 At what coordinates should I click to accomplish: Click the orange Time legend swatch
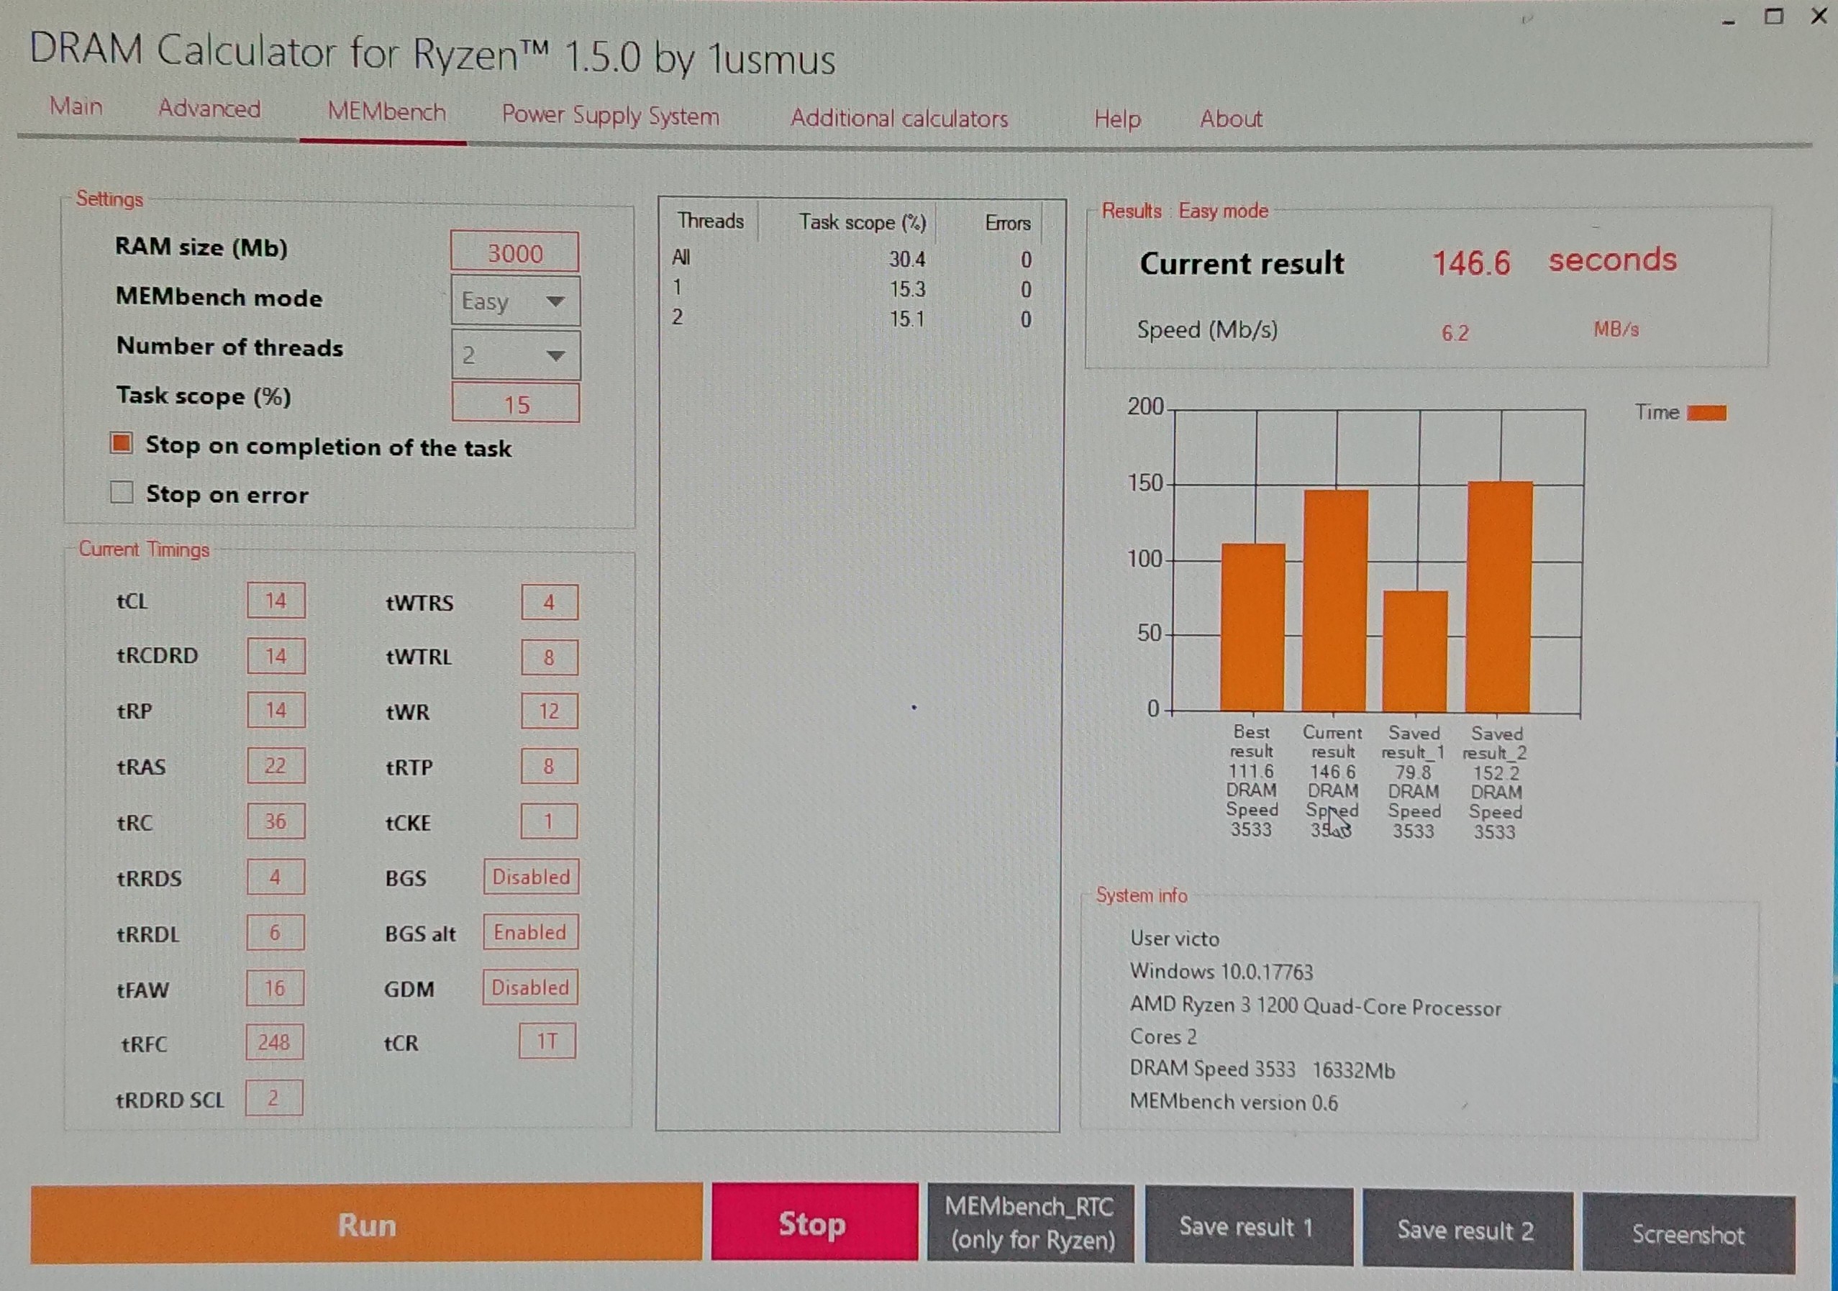click(1706, 413)
